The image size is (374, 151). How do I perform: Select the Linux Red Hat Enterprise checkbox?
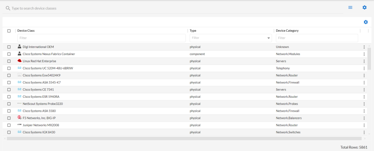pyautogui.click(x=9, y=61)
